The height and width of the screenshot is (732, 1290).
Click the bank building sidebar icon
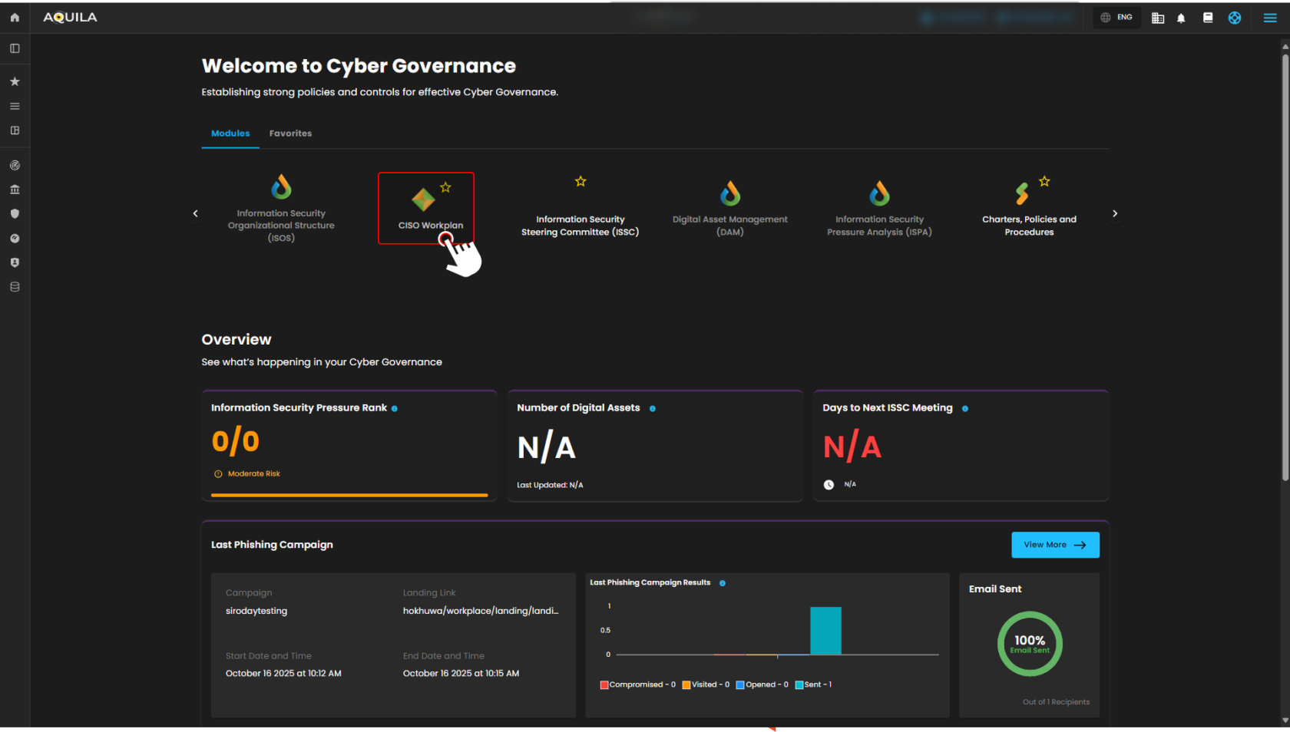pyautogui.click(x=15, y=190)
